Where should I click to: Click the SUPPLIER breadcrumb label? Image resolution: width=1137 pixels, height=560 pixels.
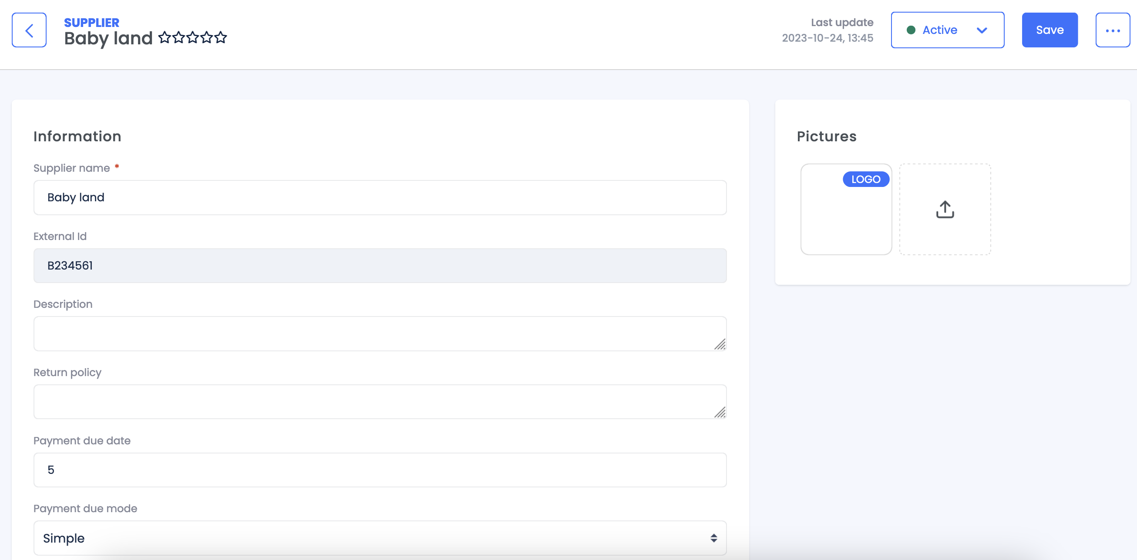(x=91, y=22)
